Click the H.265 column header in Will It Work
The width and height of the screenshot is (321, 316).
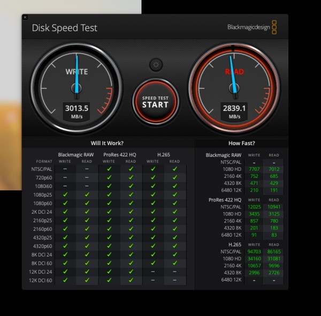coord(163,155)
